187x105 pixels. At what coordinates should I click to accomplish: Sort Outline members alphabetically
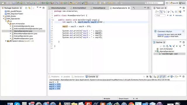tap(167, 46)
